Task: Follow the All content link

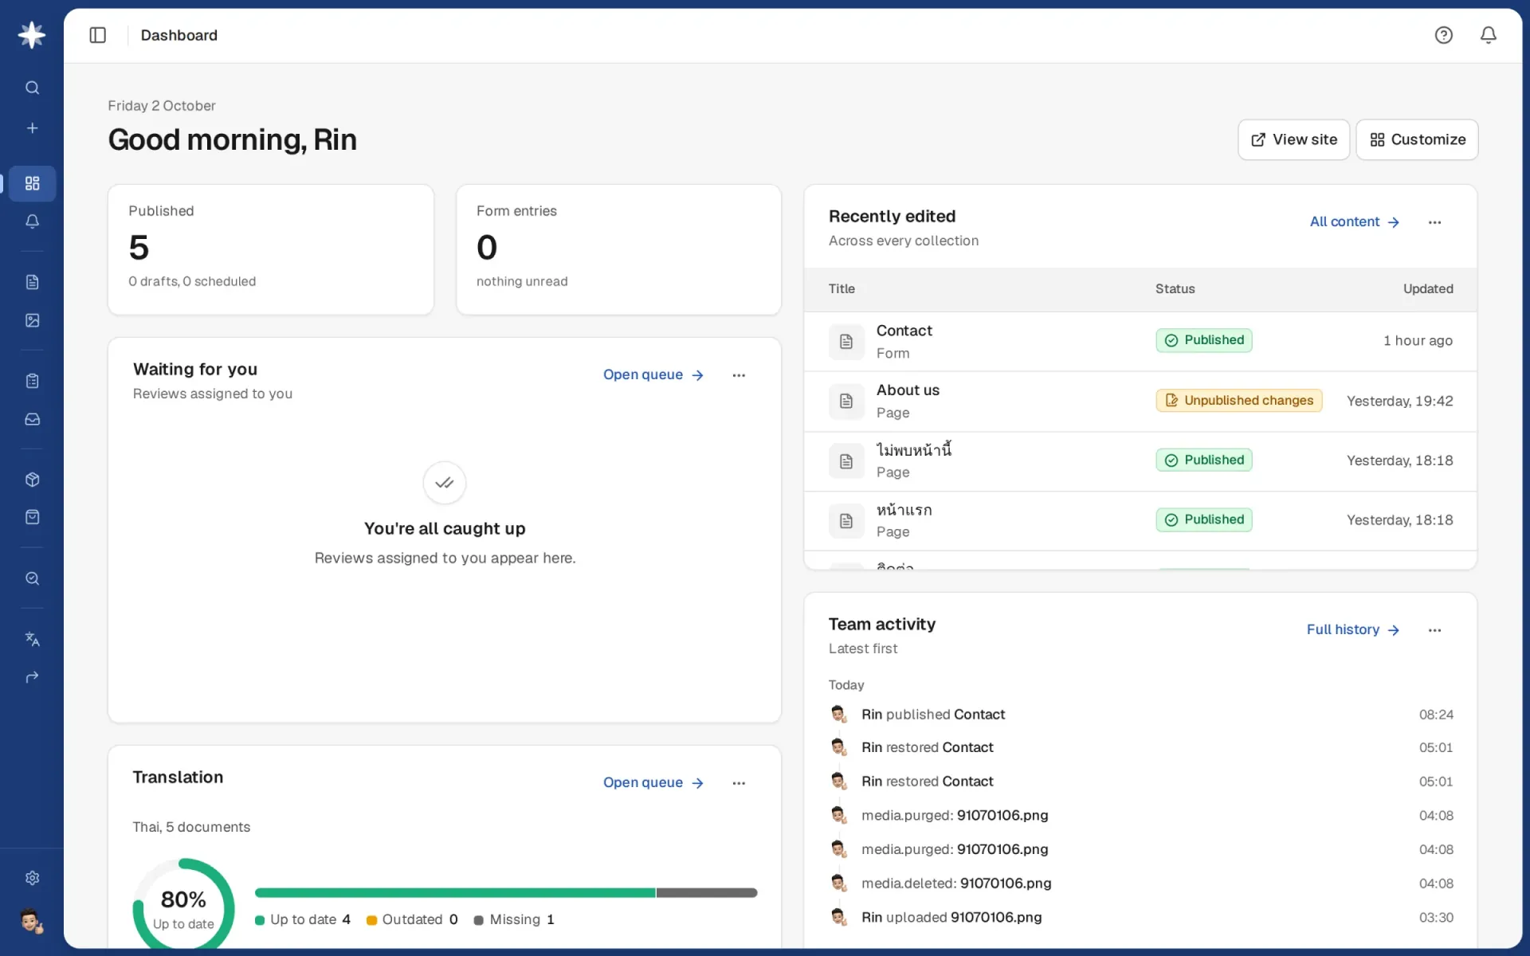Action: [x=1354, y=222]
